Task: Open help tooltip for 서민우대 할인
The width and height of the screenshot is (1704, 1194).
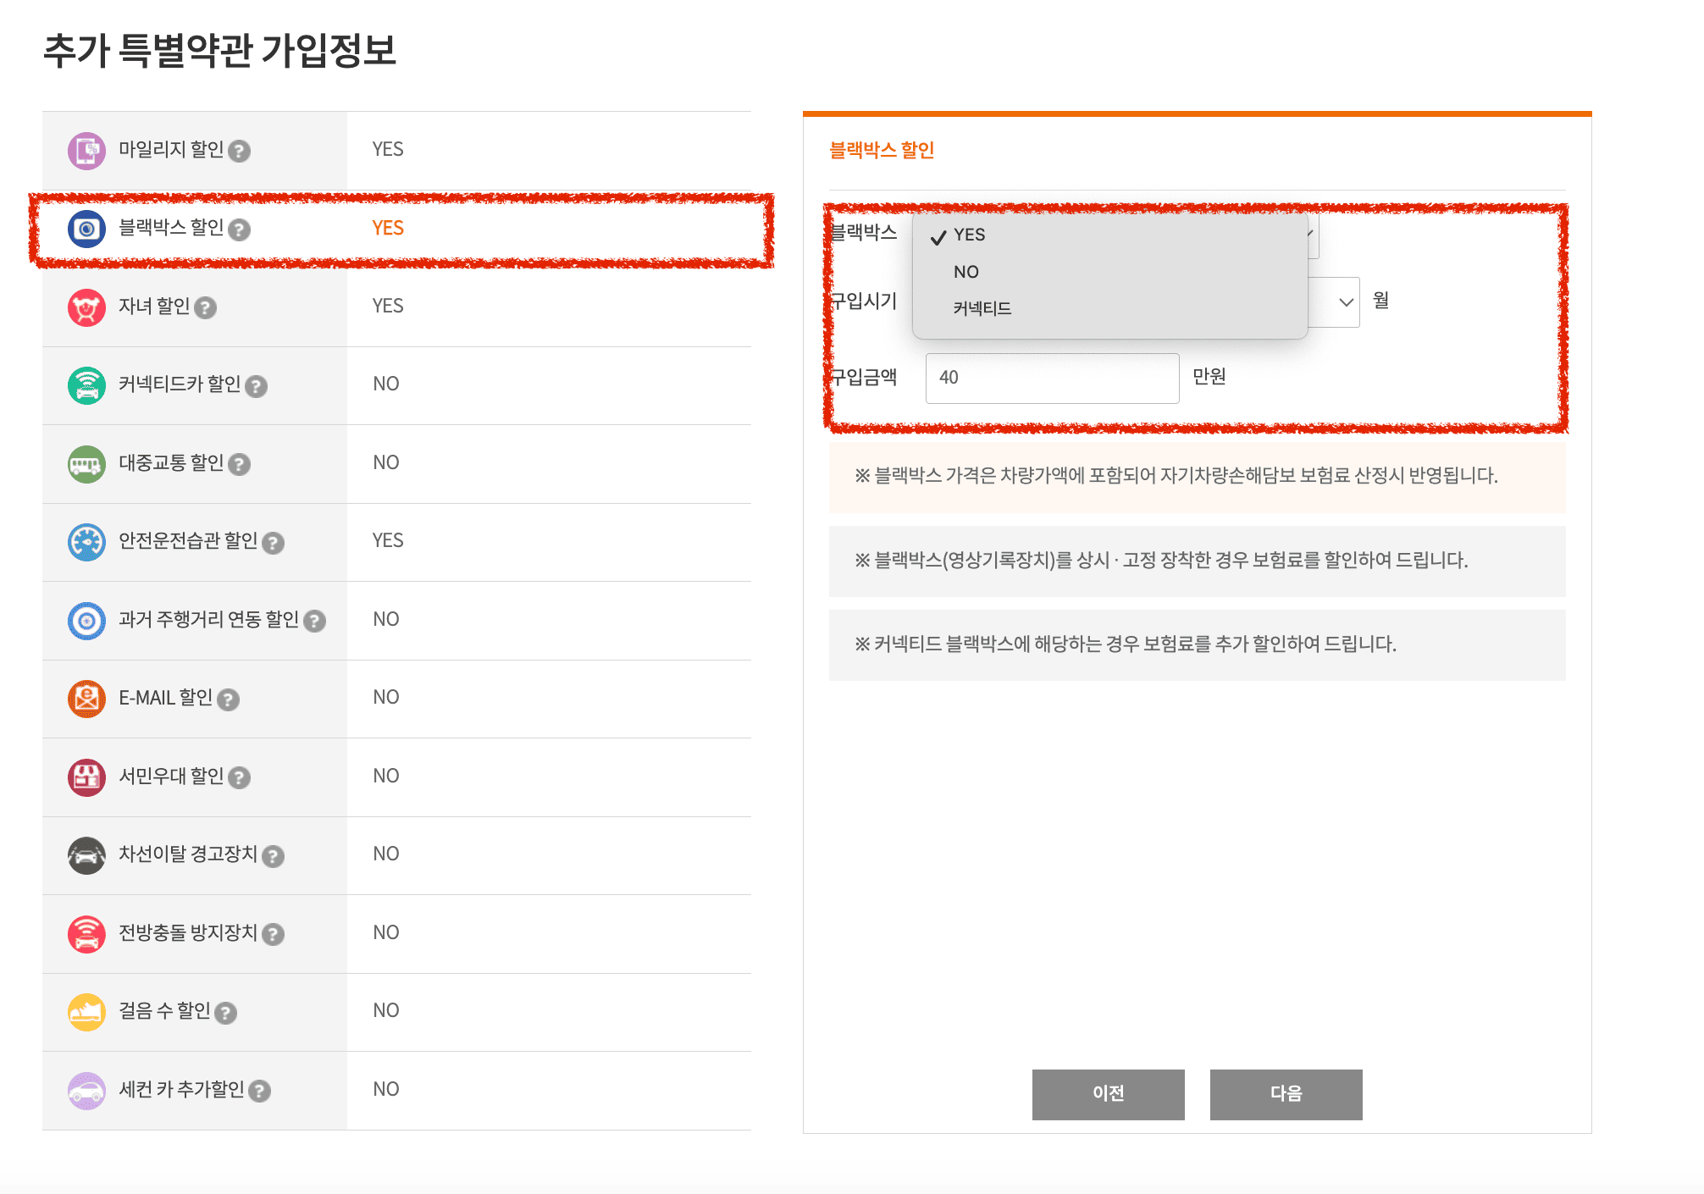Action: 240,777
